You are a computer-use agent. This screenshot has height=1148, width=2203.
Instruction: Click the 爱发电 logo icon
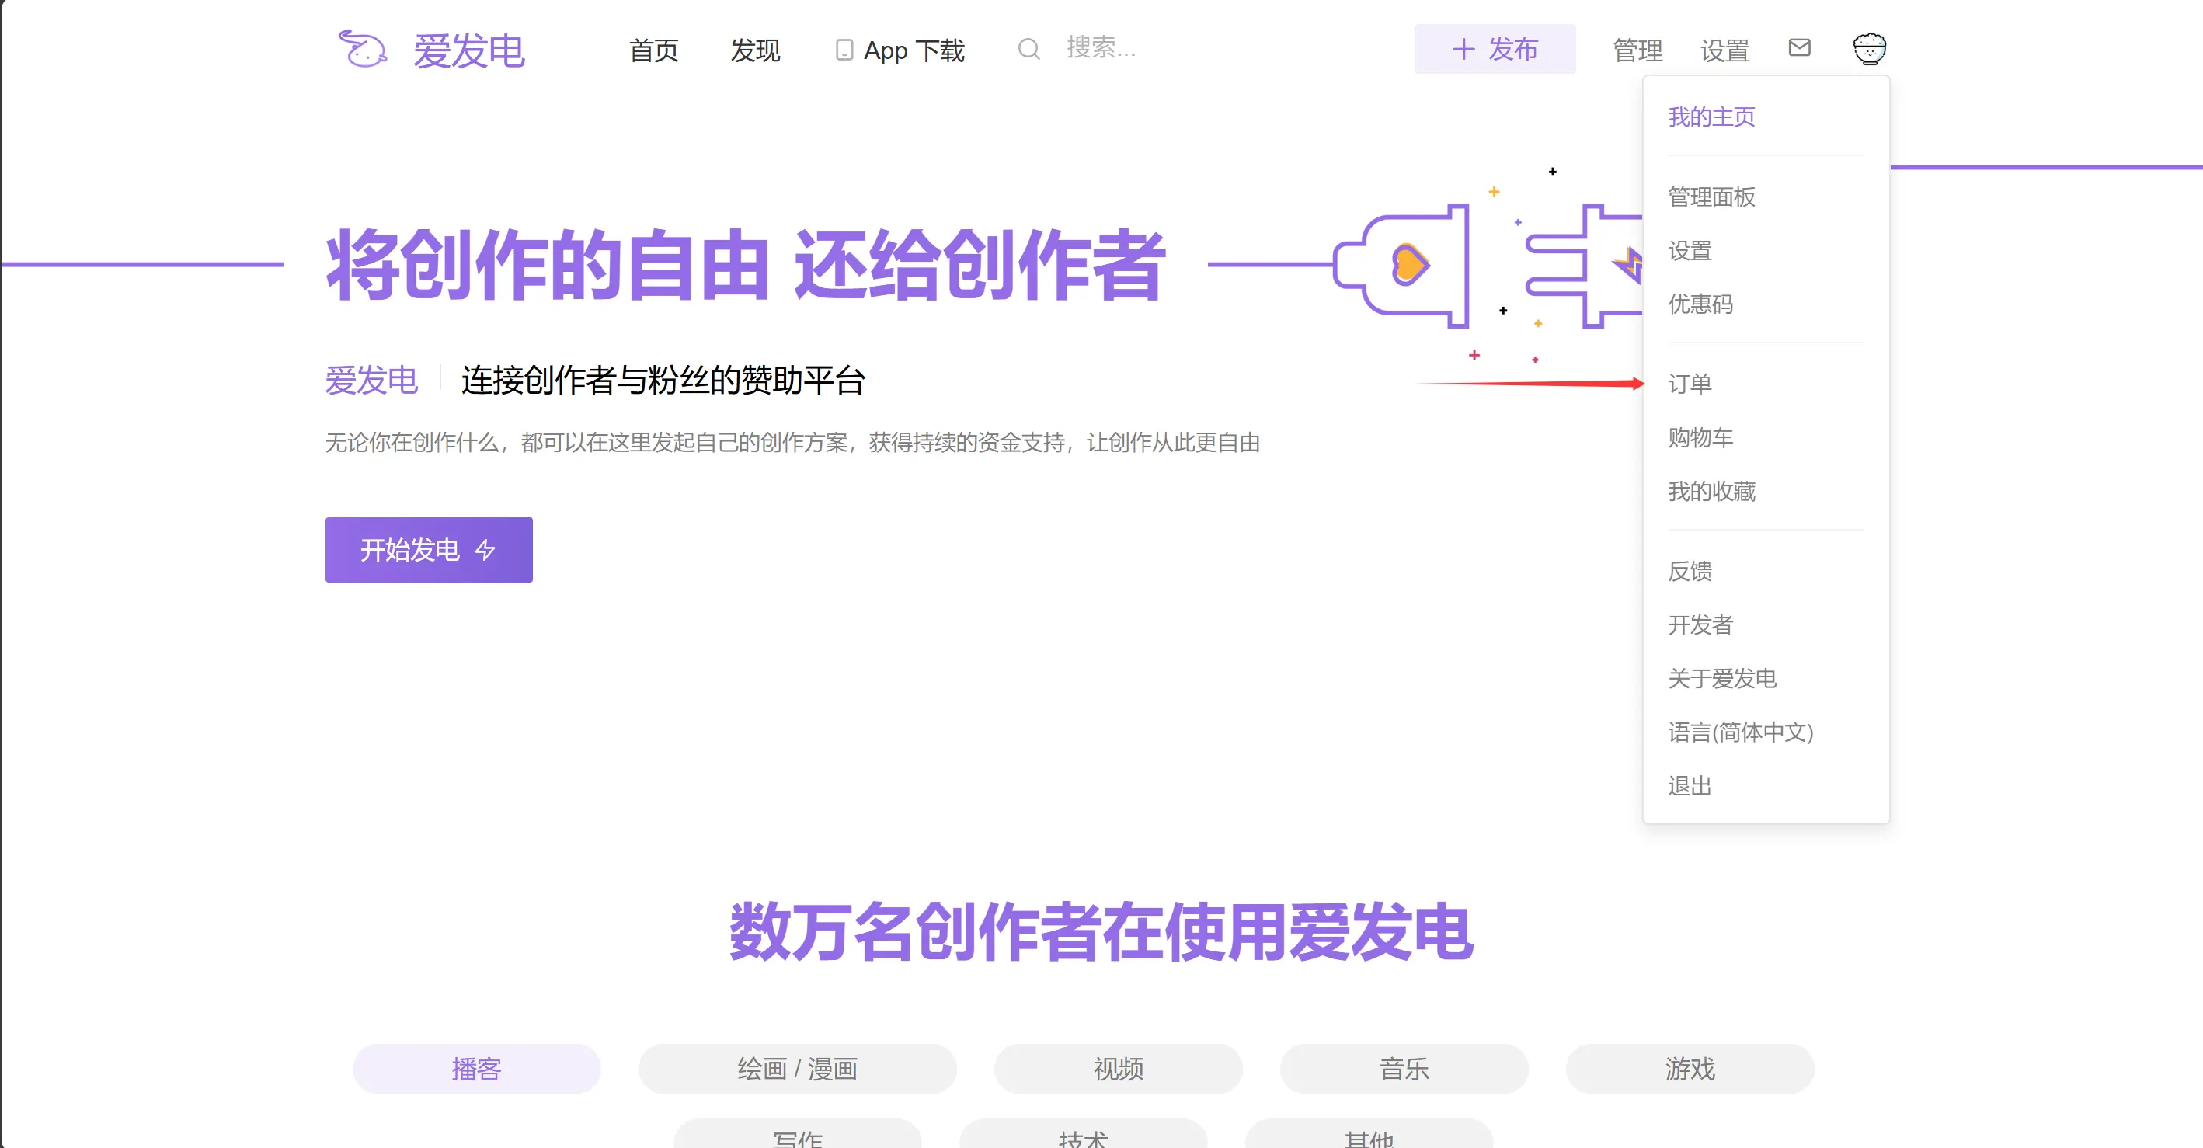coord(363,49)
